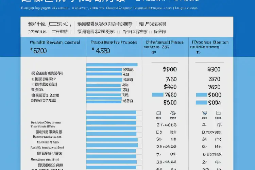The width and height of the screenshot is (255, 170).
Task: Click the blue bar beside $094
Action: click(201, 102)
